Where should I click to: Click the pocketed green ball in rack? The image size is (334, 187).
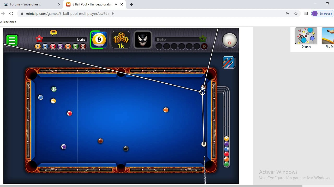(x=226, y=164)
